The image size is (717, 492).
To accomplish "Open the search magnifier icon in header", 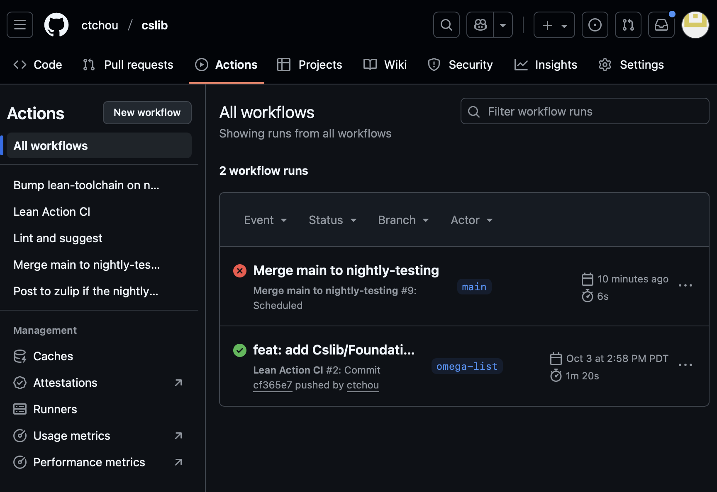I will [446, 25].
